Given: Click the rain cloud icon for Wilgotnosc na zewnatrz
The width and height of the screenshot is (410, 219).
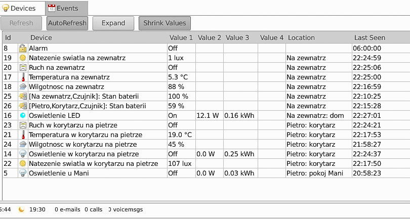Looking at the screenshot, I should tap(23, 87).
